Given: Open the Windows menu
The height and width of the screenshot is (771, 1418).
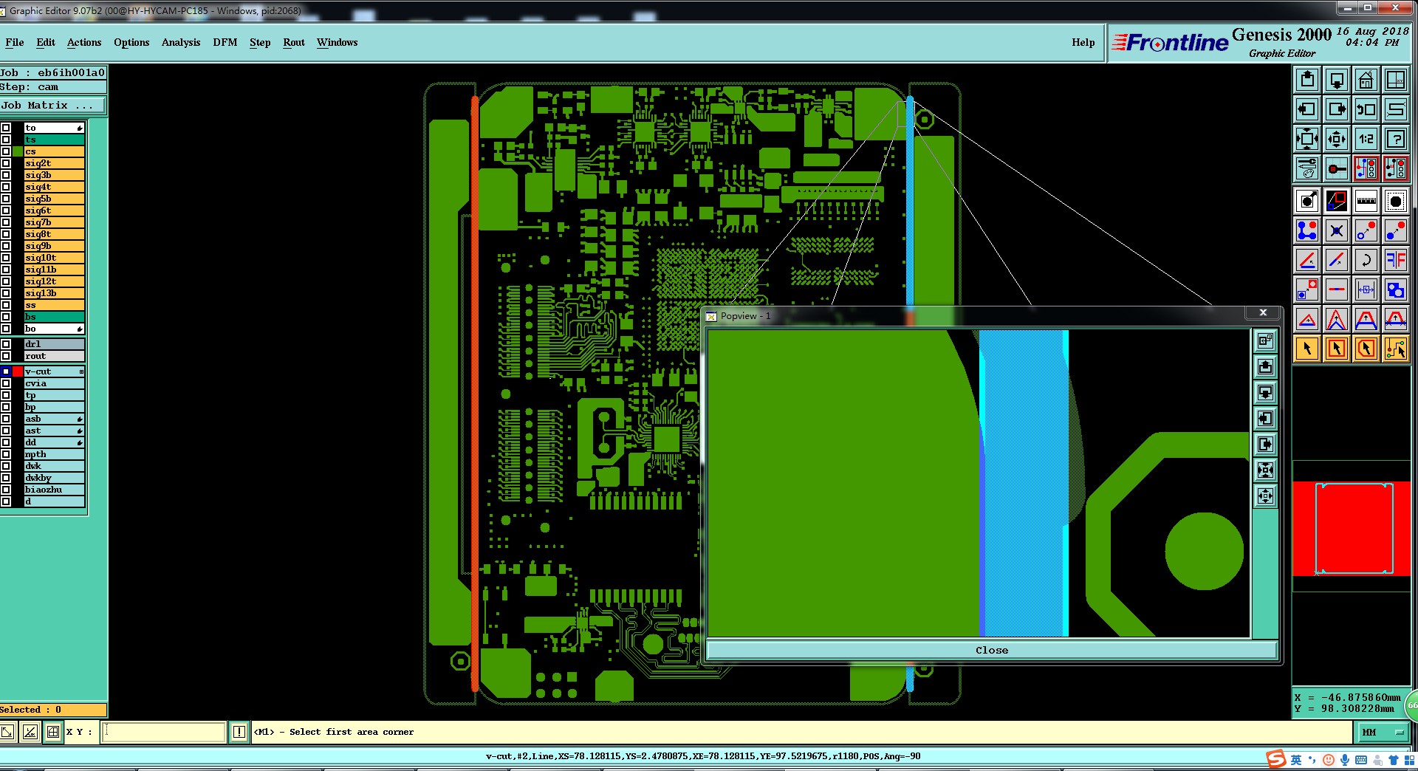Looking at the screenshot, I should (x=338, y=43).
